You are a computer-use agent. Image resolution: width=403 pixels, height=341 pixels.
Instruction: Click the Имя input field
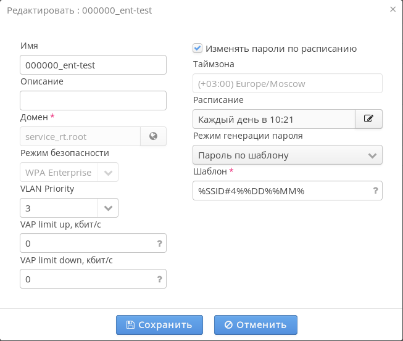tap(93, 65)
